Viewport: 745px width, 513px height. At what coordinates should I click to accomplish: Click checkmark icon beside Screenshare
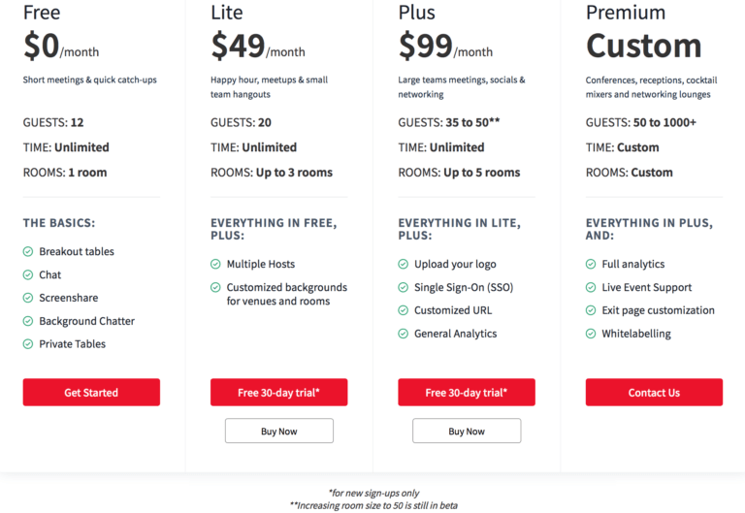[28, 298]
